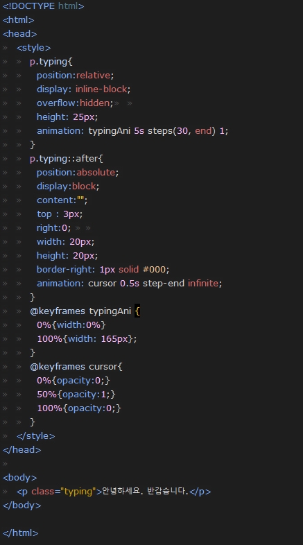
Task: Click the 100%{opacity:0;} keyframe line
Action: pyautogui.click(x=79, y=408)
